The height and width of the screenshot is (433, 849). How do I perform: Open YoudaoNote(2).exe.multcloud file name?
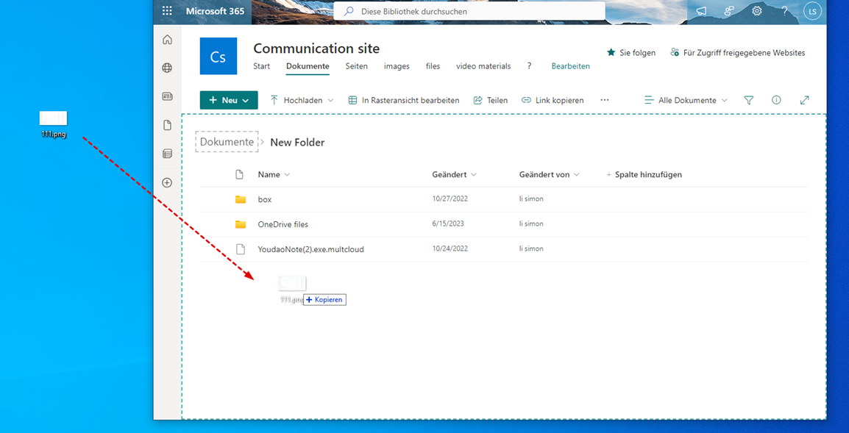[x=310, y=249]
